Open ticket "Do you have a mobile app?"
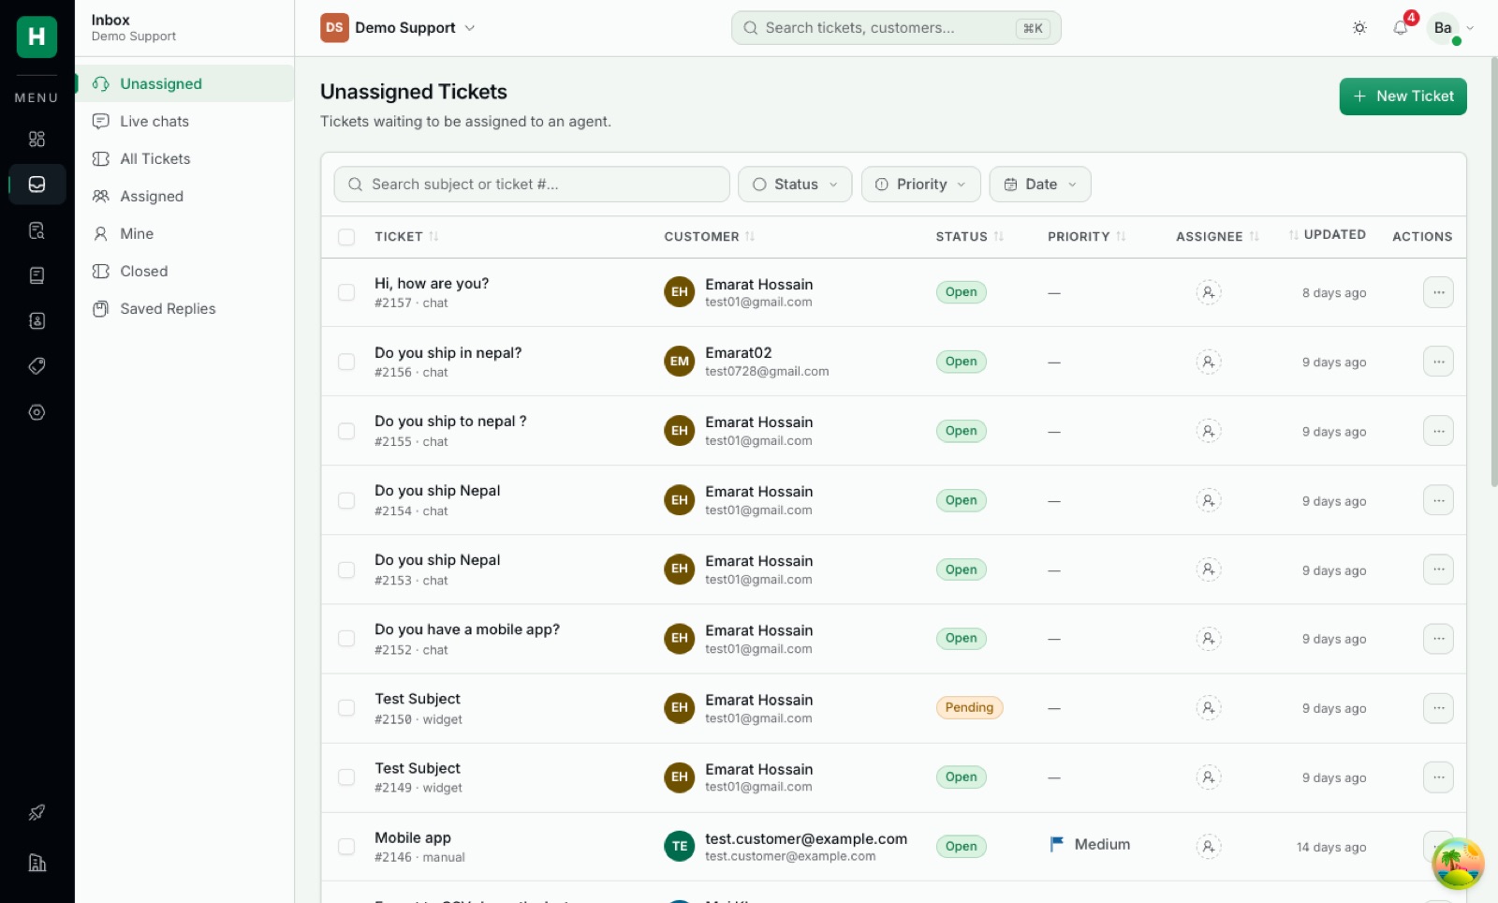Viewport: 1498px width, 903px height. pyautogui.click(x=467, y=629)
